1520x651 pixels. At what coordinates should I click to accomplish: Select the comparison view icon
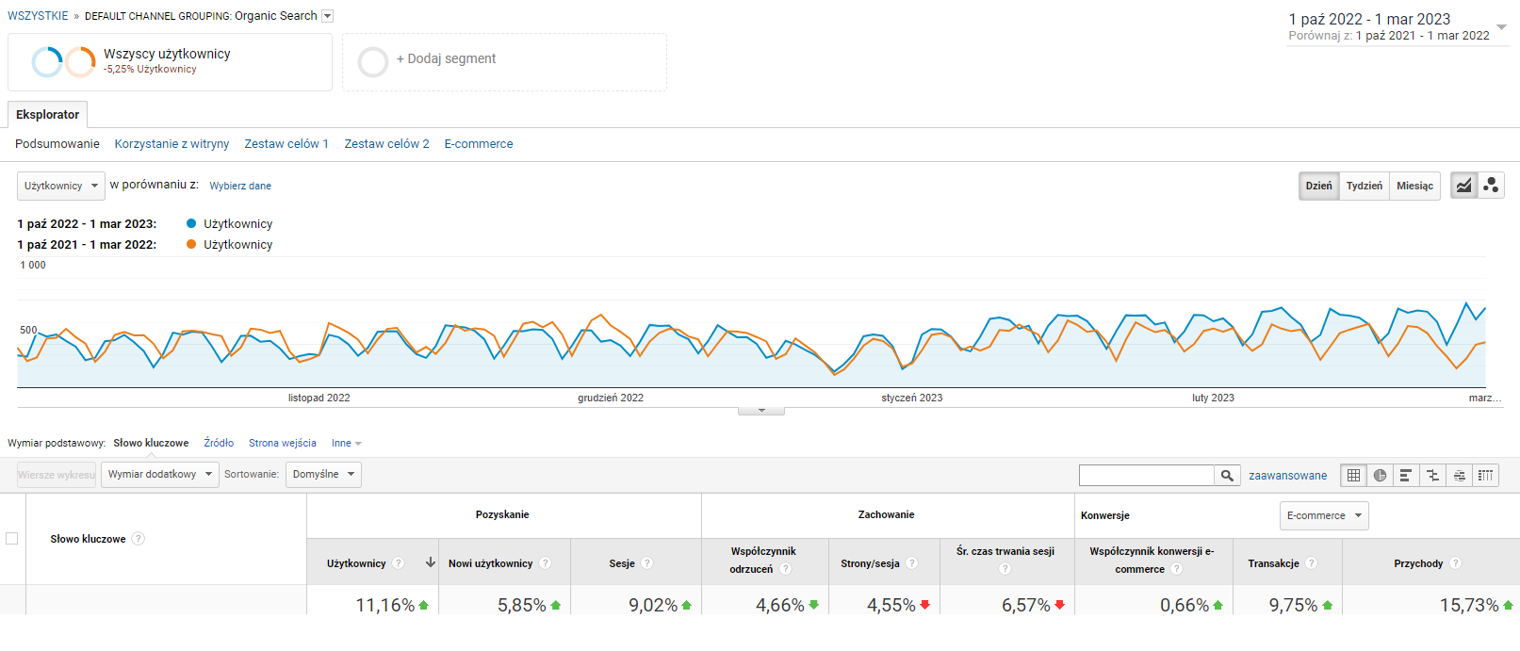click(1432, 476)
